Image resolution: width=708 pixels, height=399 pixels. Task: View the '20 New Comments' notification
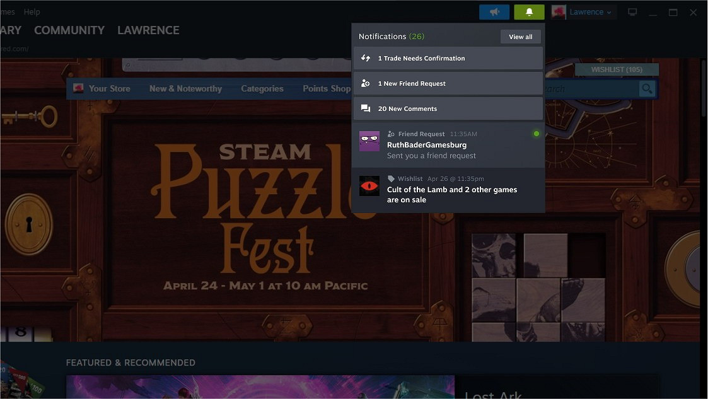pos(448,108)
